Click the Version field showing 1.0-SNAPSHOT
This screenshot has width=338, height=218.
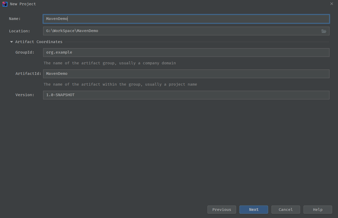186,95
